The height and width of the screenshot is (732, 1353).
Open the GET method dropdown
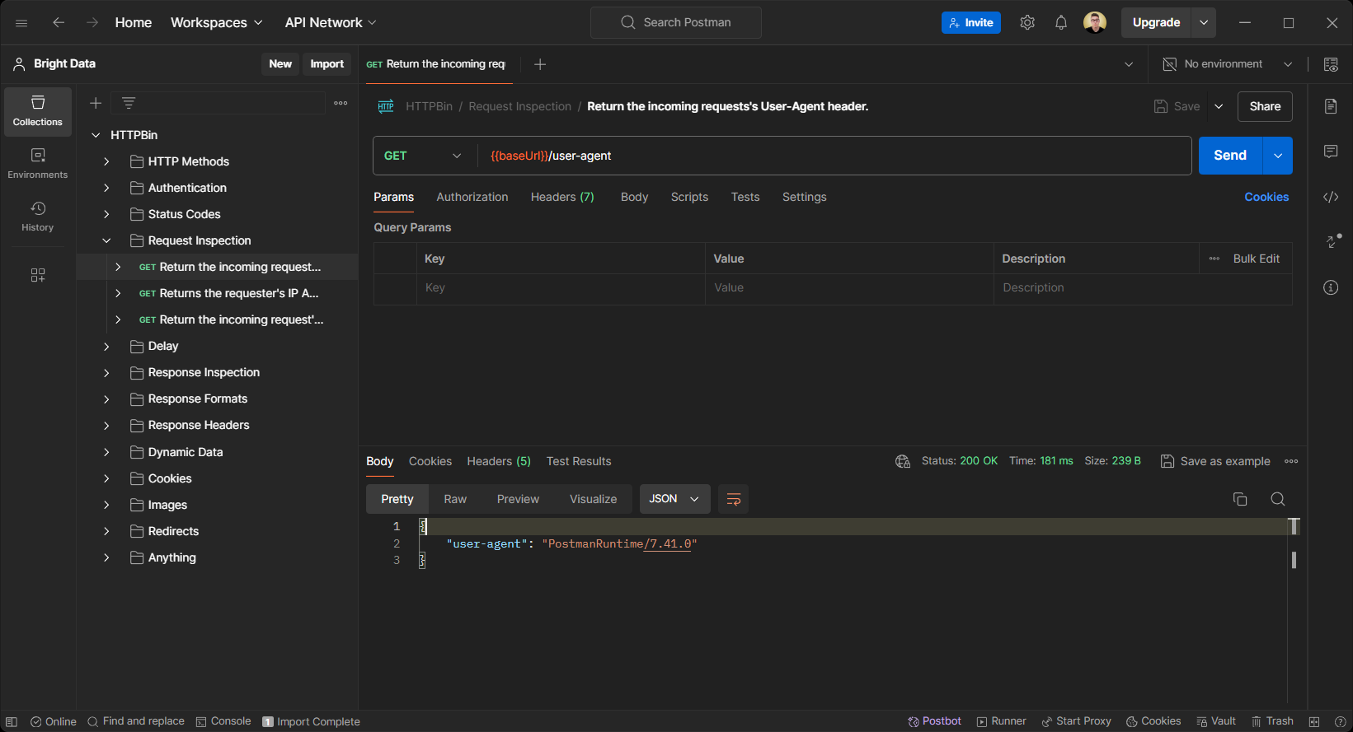[422, 156]
